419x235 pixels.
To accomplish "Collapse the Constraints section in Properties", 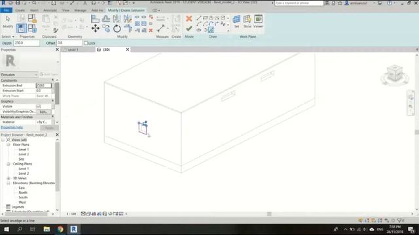I will coord(53,80).
